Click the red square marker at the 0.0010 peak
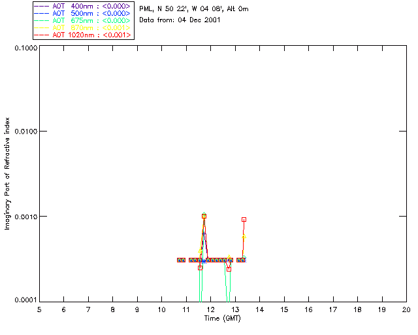 click(204, 217)
